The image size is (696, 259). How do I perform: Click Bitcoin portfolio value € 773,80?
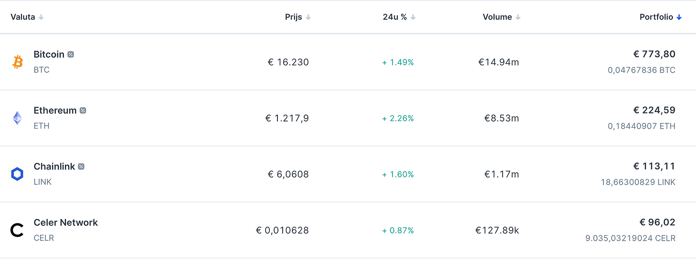pos(654,54)
